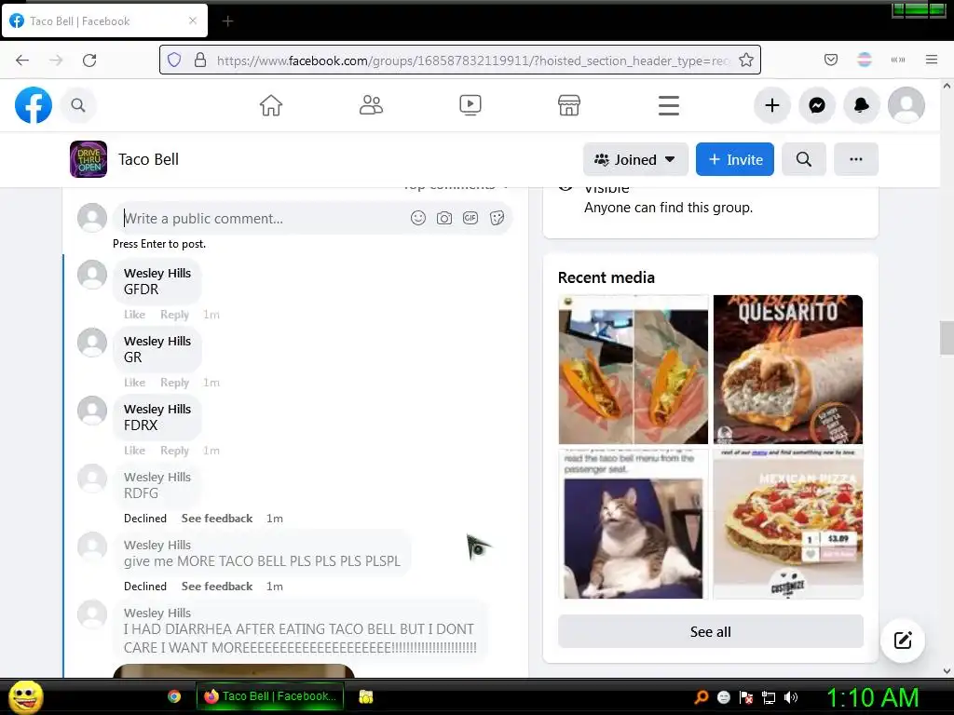Click the page vertical scrollbar thumb

pos(947,337)
